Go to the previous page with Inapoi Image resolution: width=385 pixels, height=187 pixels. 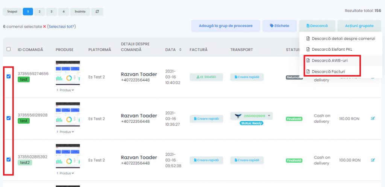point(12,12)
